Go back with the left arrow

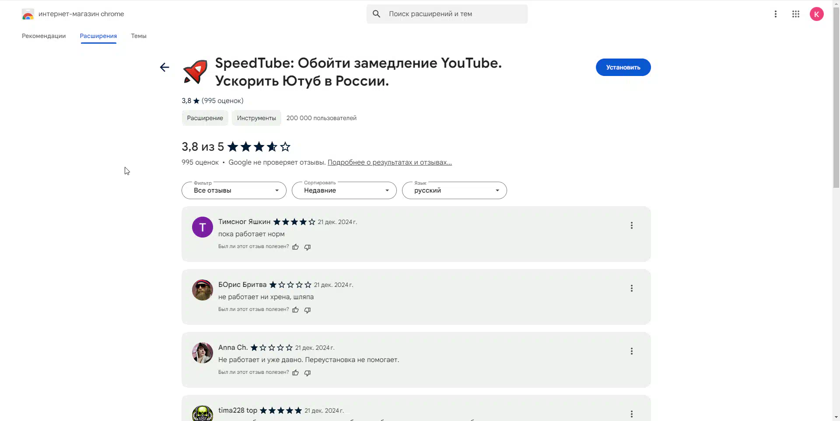pyautogui.click(x=164, y=67)
